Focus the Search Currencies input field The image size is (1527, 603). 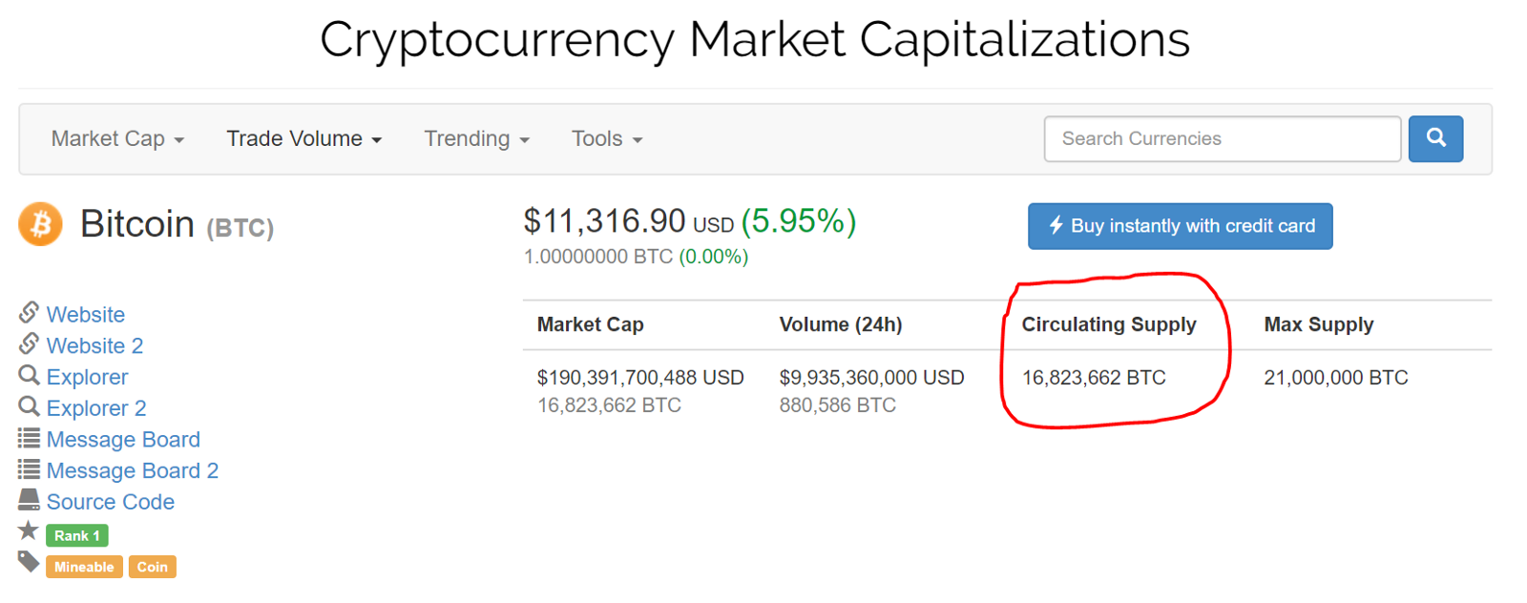(x=1222, y=139)
